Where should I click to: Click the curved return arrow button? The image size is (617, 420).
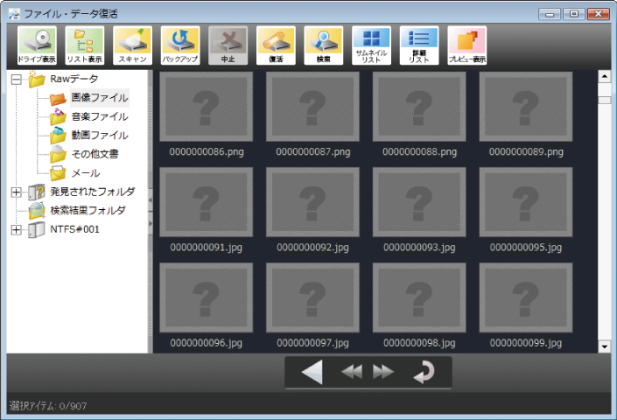423,373
